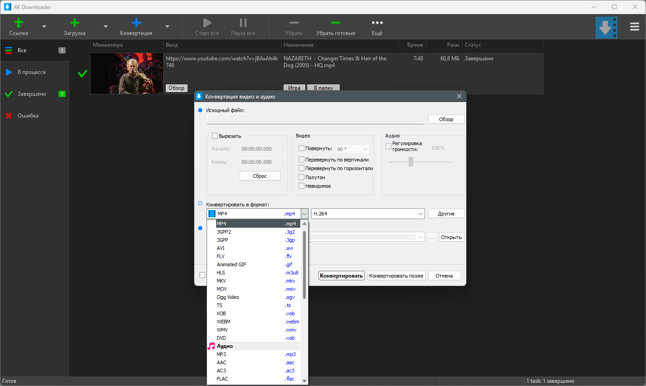The height and width of the screenshot is (386, 646).
Task: Choose 3GPP2 format from list
Action: [254, 232]
